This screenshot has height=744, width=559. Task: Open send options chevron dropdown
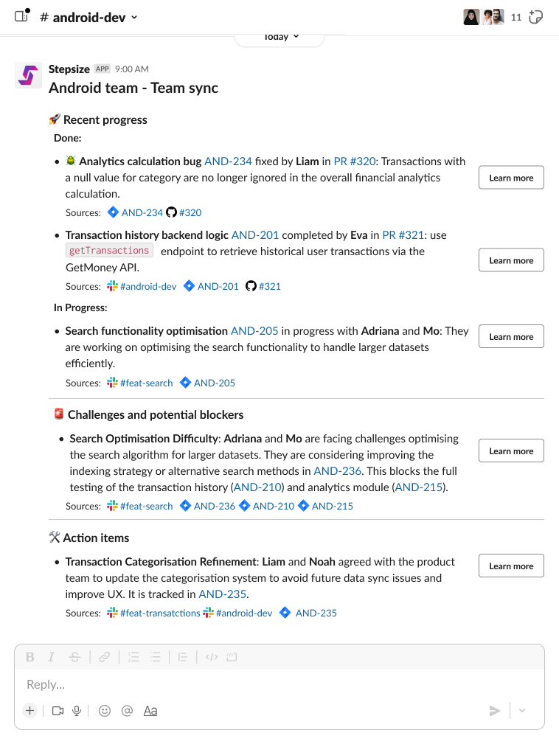point(522,711)
